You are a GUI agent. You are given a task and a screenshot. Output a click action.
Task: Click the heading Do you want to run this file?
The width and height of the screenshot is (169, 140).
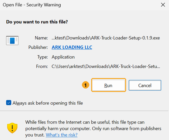click(x=37, y=22)
